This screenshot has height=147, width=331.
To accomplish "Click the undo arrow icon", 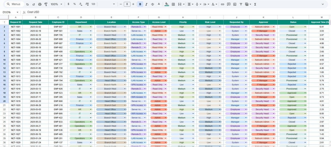I will [x=27, y=4].
